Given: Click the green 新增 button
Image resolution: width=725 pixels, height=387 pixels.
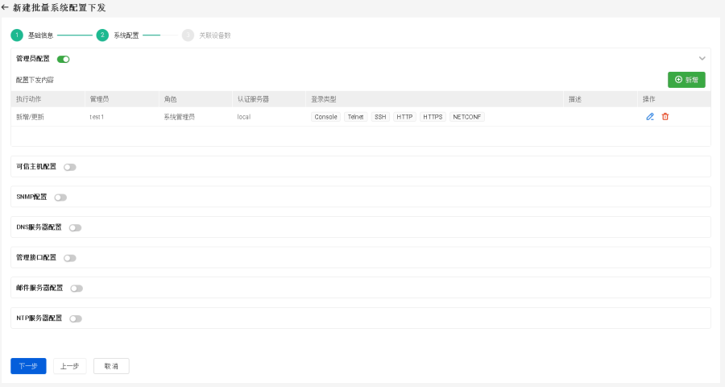Looking at the screenshot, I should (x=686, y=80).
